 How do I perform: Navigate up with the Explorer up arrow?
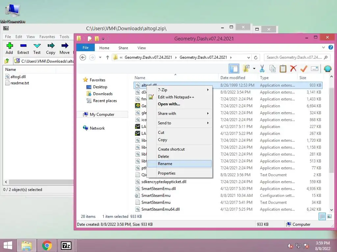click(108, 57)
